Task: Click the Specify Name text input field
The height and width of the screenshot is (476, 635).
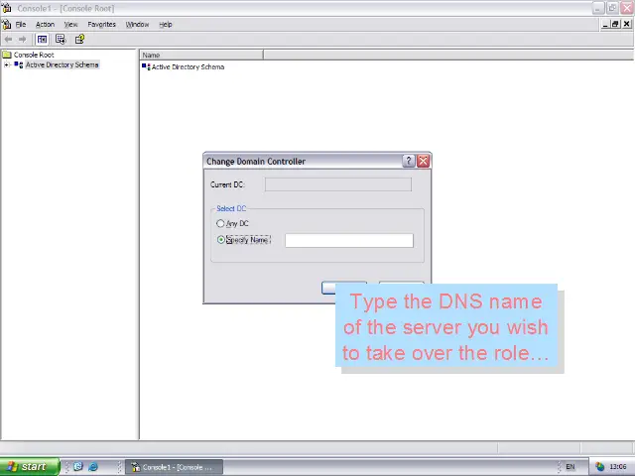Action: tap(348, 240)
